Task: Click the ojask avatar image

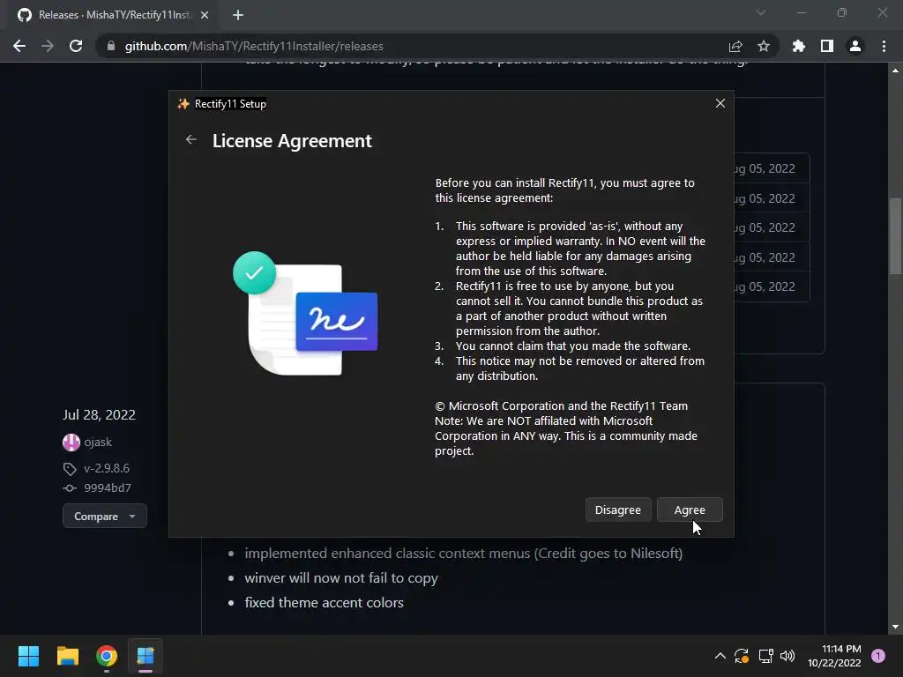Action: coord(71,443)
